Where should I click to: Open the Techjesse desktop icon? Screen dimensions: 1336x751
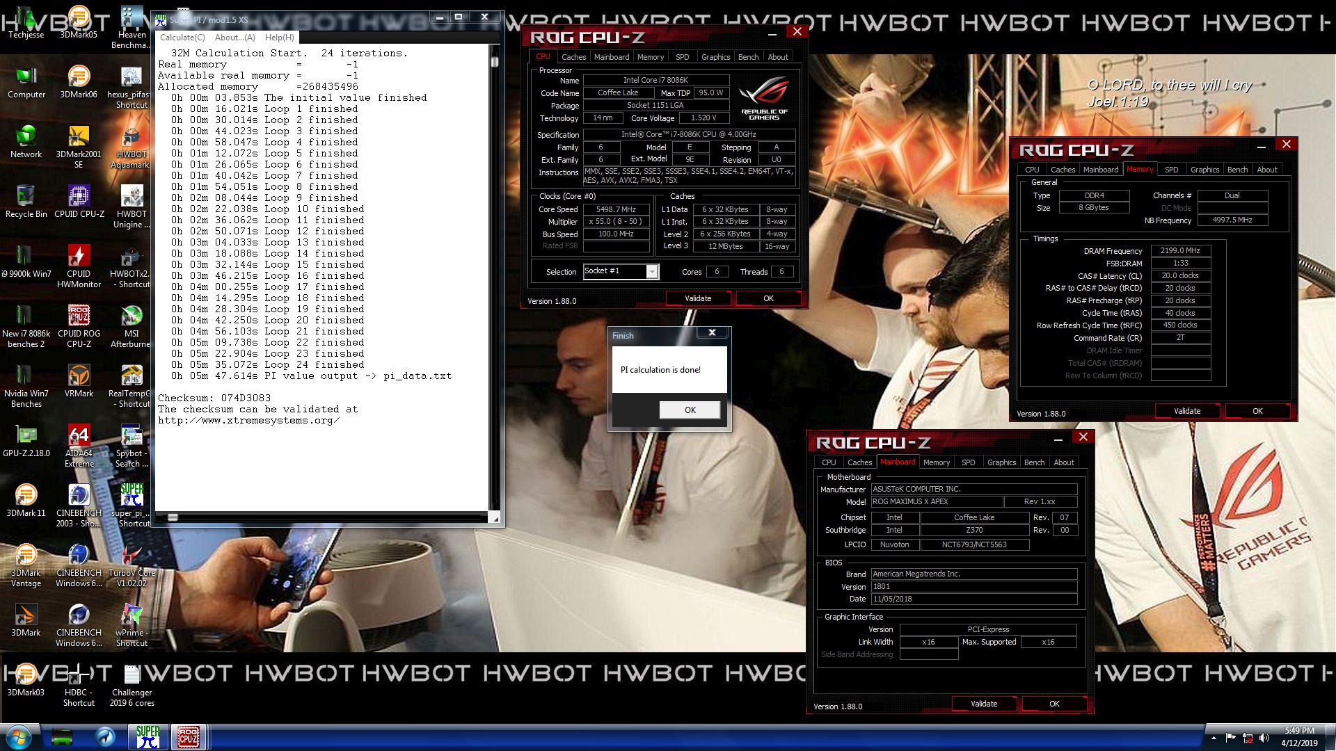click(26, 23)
